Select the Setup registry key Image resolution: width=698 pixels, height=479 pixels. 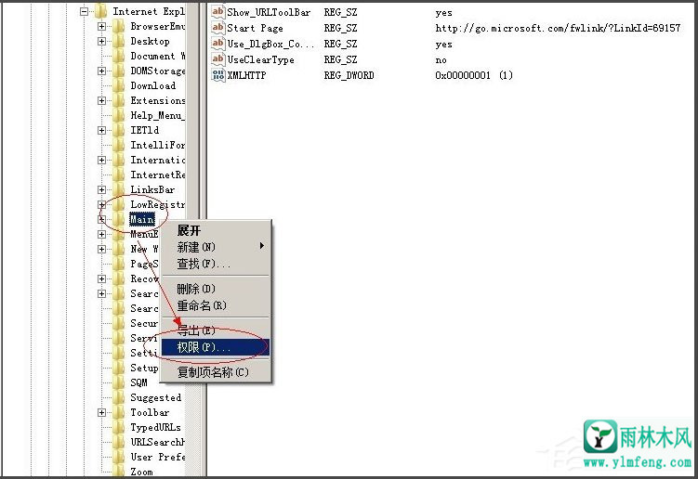click(x=144, y=369)
